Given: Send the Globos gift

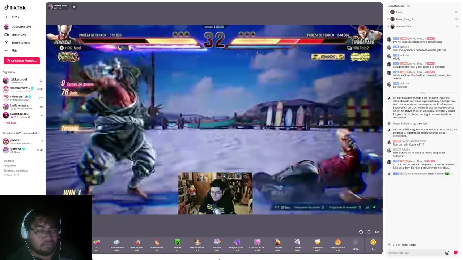Looking at the screenshot, I should click(x=217, y=245).
